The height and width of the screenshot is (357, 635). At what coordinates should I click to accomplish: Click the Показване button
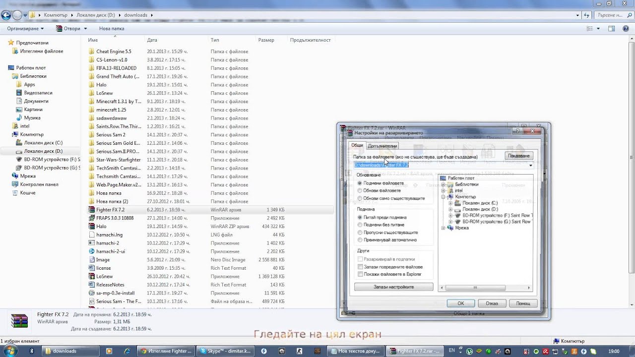[x=519, y=156]
